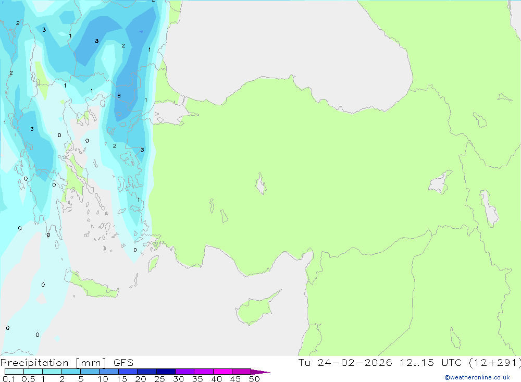The height and width of the screenshot is (382, 521).
Task: Choose the 30–35 mm purple swatch
Action: click(x=184, y=372)
